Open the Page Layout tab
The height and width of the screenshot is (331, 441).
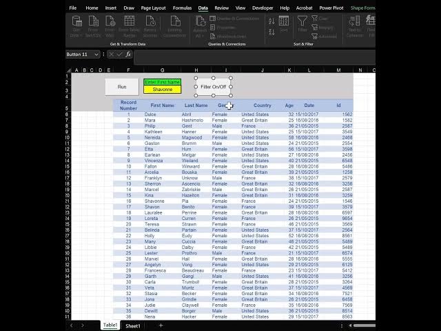coord(153,8)
